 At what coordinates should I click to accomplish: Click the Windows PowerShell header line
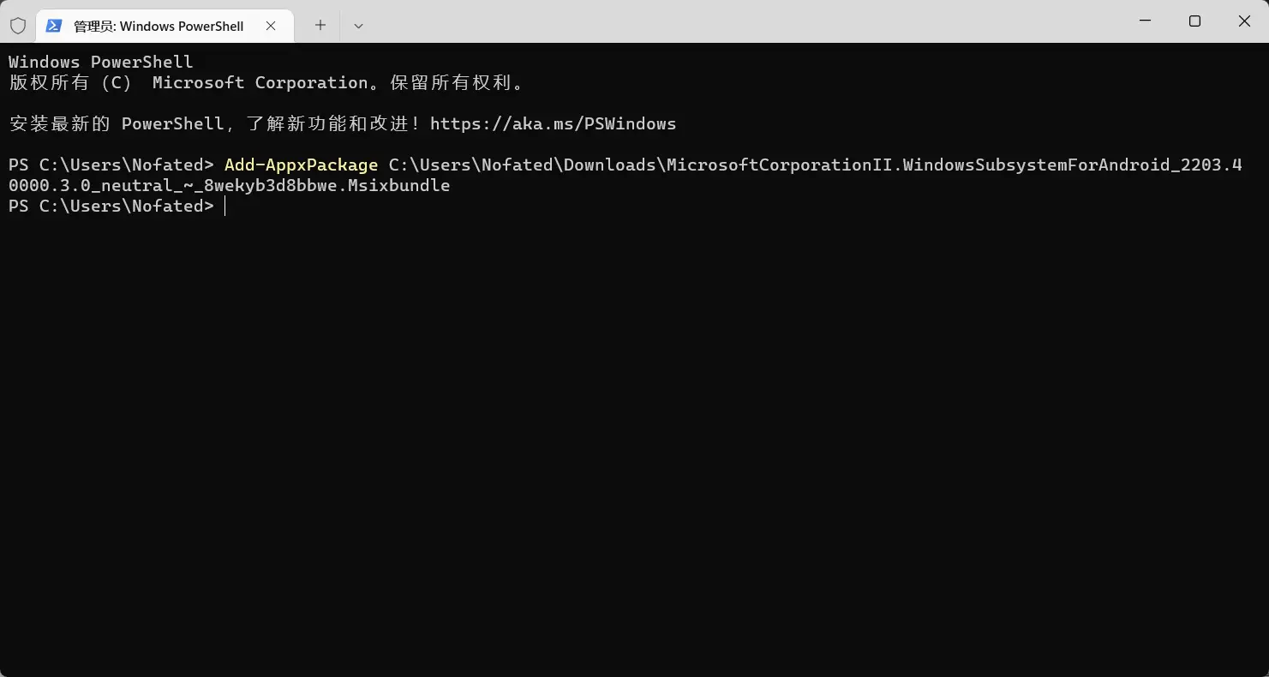tap(101, 62)
